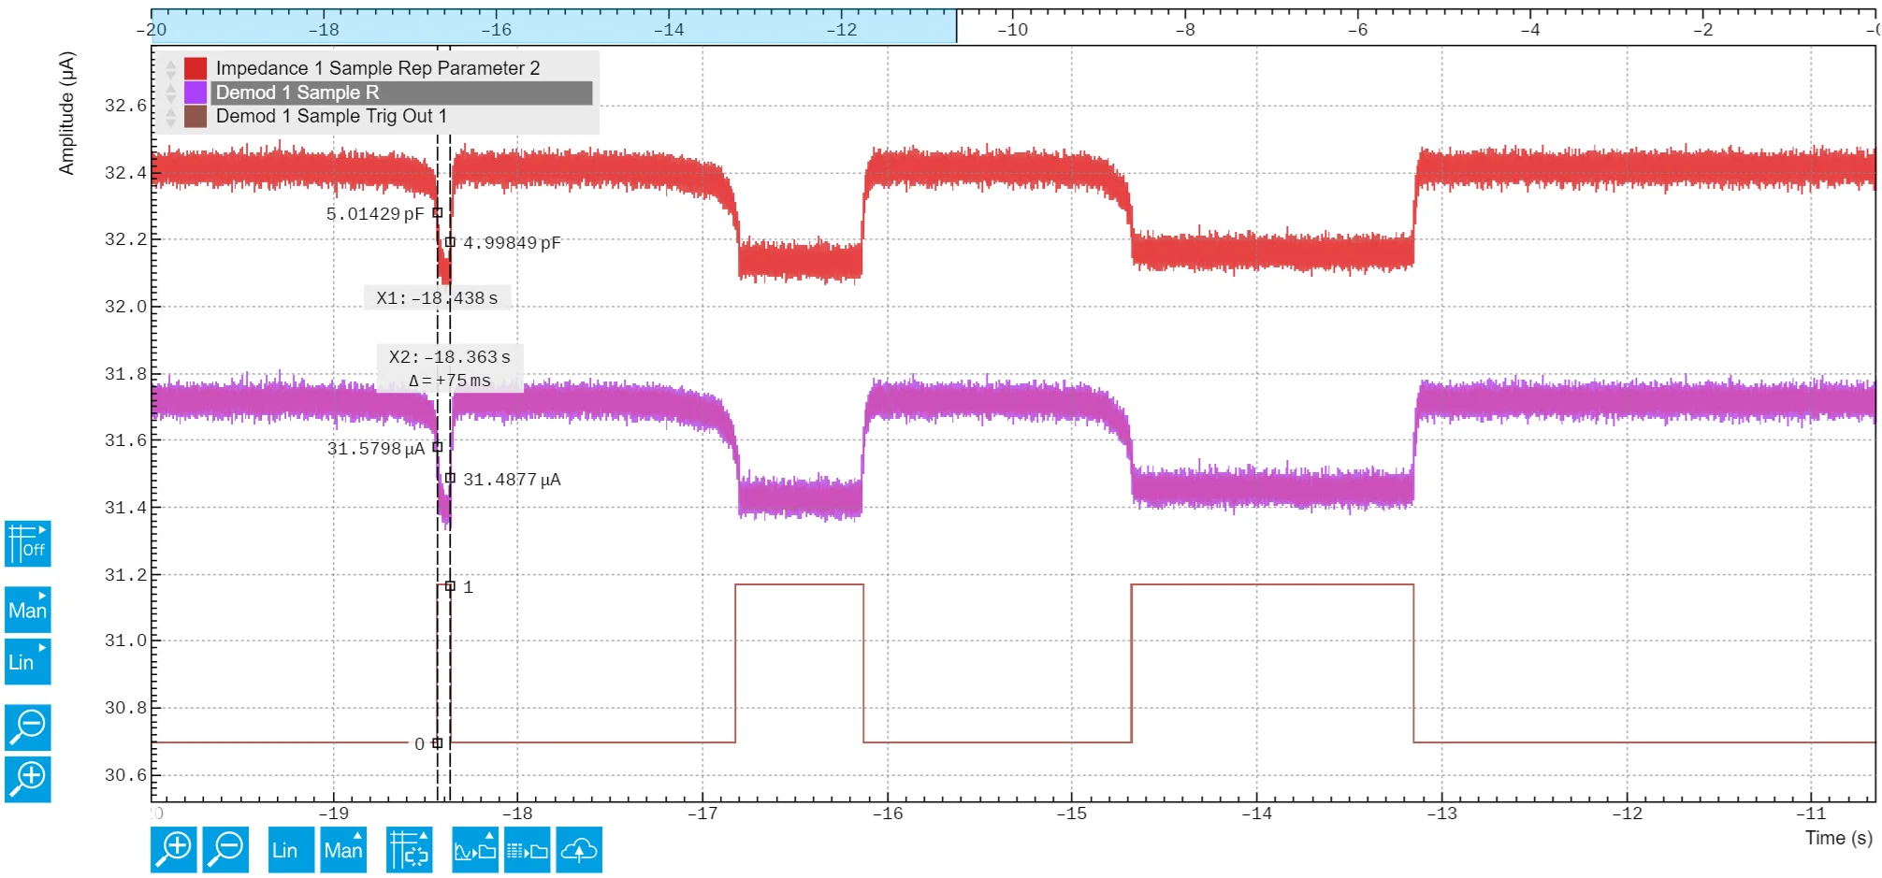This screenshot has height=878, width=1882.
Task: Move Demod 1 Sample R trace up
Action: point(170,87)
